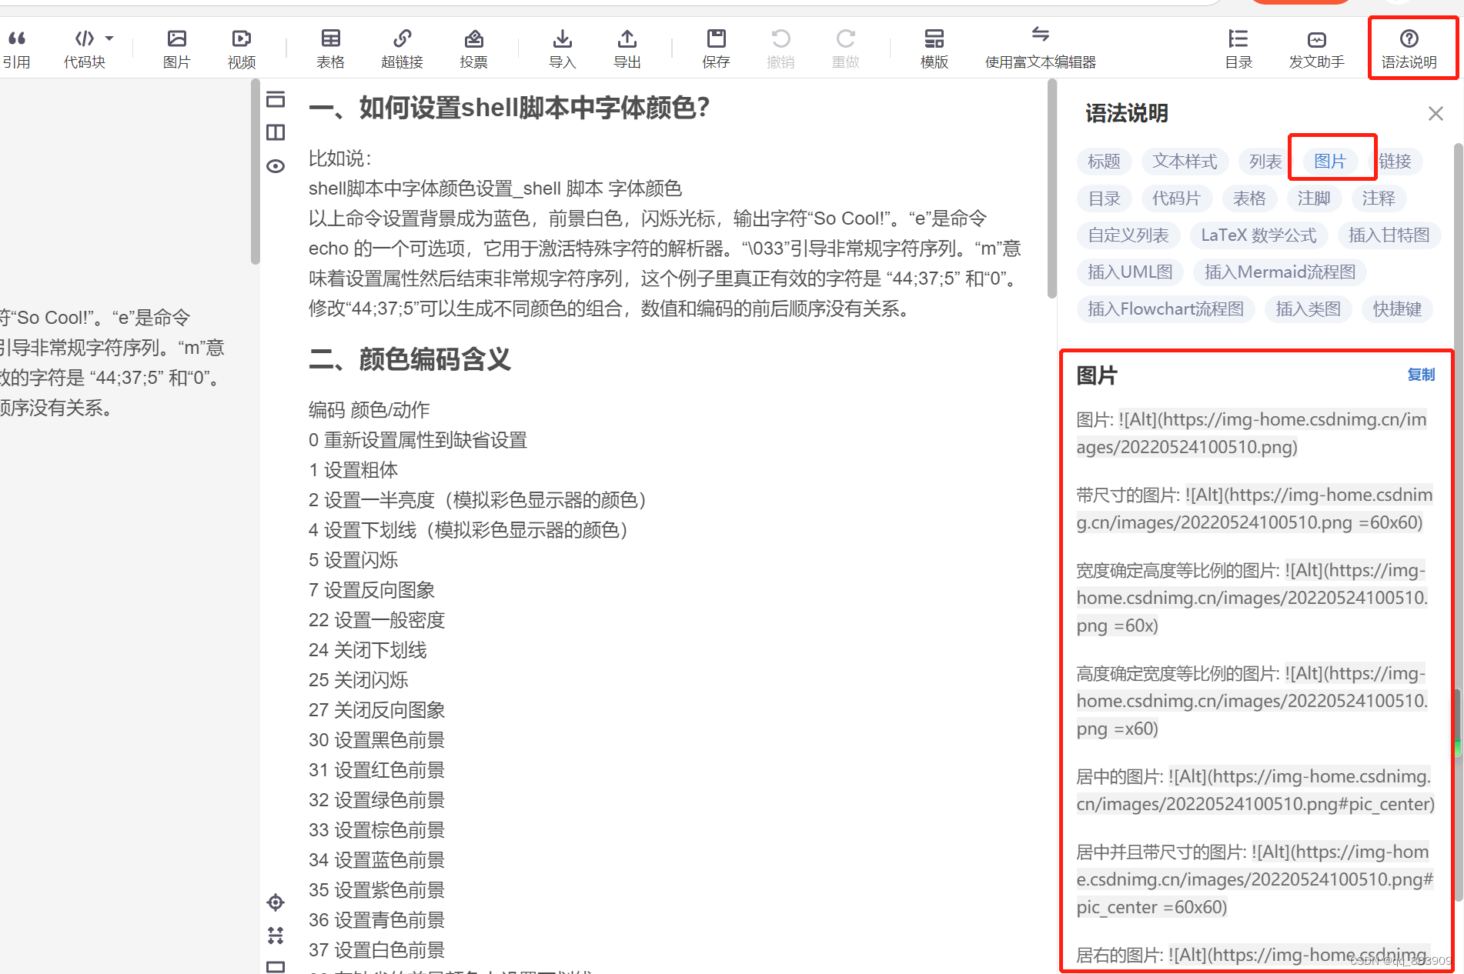Close the 语法说明 panel
This screenshot has height=974, width=1464.
[1435, 114]
